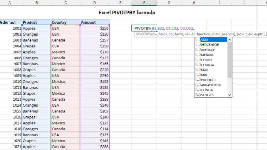267x150 pixels.
Task: Click amount $165 cell
Action: [94, 64]
